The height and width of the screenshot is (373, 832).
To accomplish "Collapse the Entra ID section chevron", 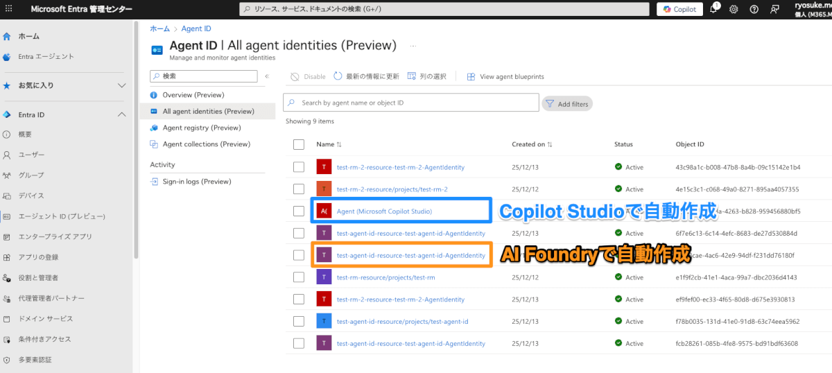I will pos(122,114).
